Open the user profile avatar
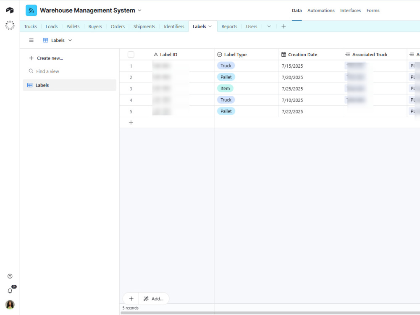Viewport: 420px width, 315px height. coord(10,304)
